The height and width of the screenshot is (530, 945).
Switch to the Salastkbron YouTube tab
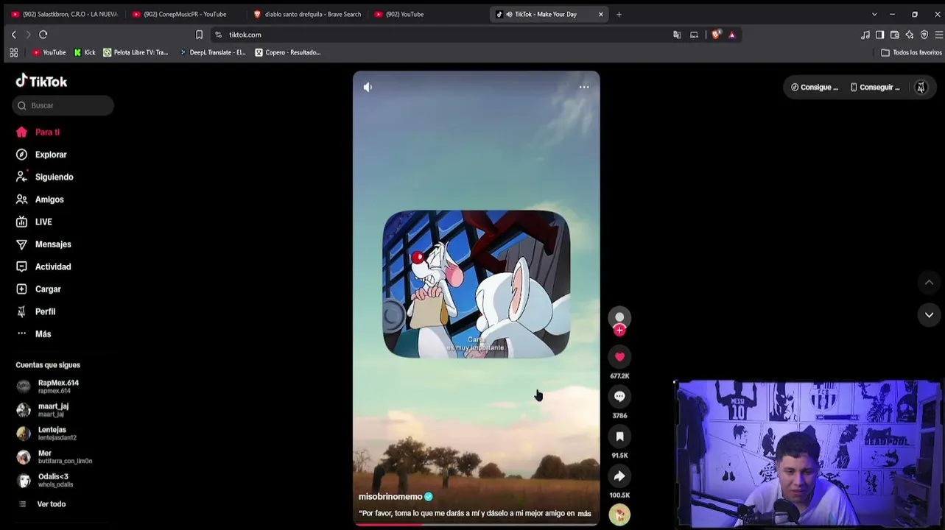tap(65, 14)
